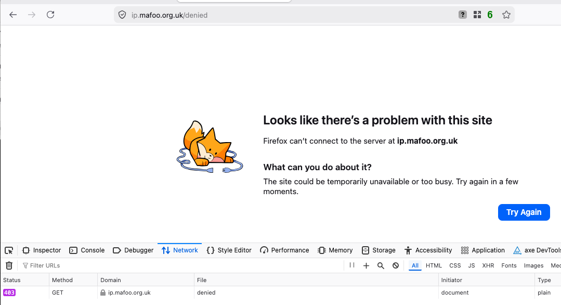Switch to the Inspector tab
The width and height of the screenshot is (561, 305).
click(x=42, y=250)
